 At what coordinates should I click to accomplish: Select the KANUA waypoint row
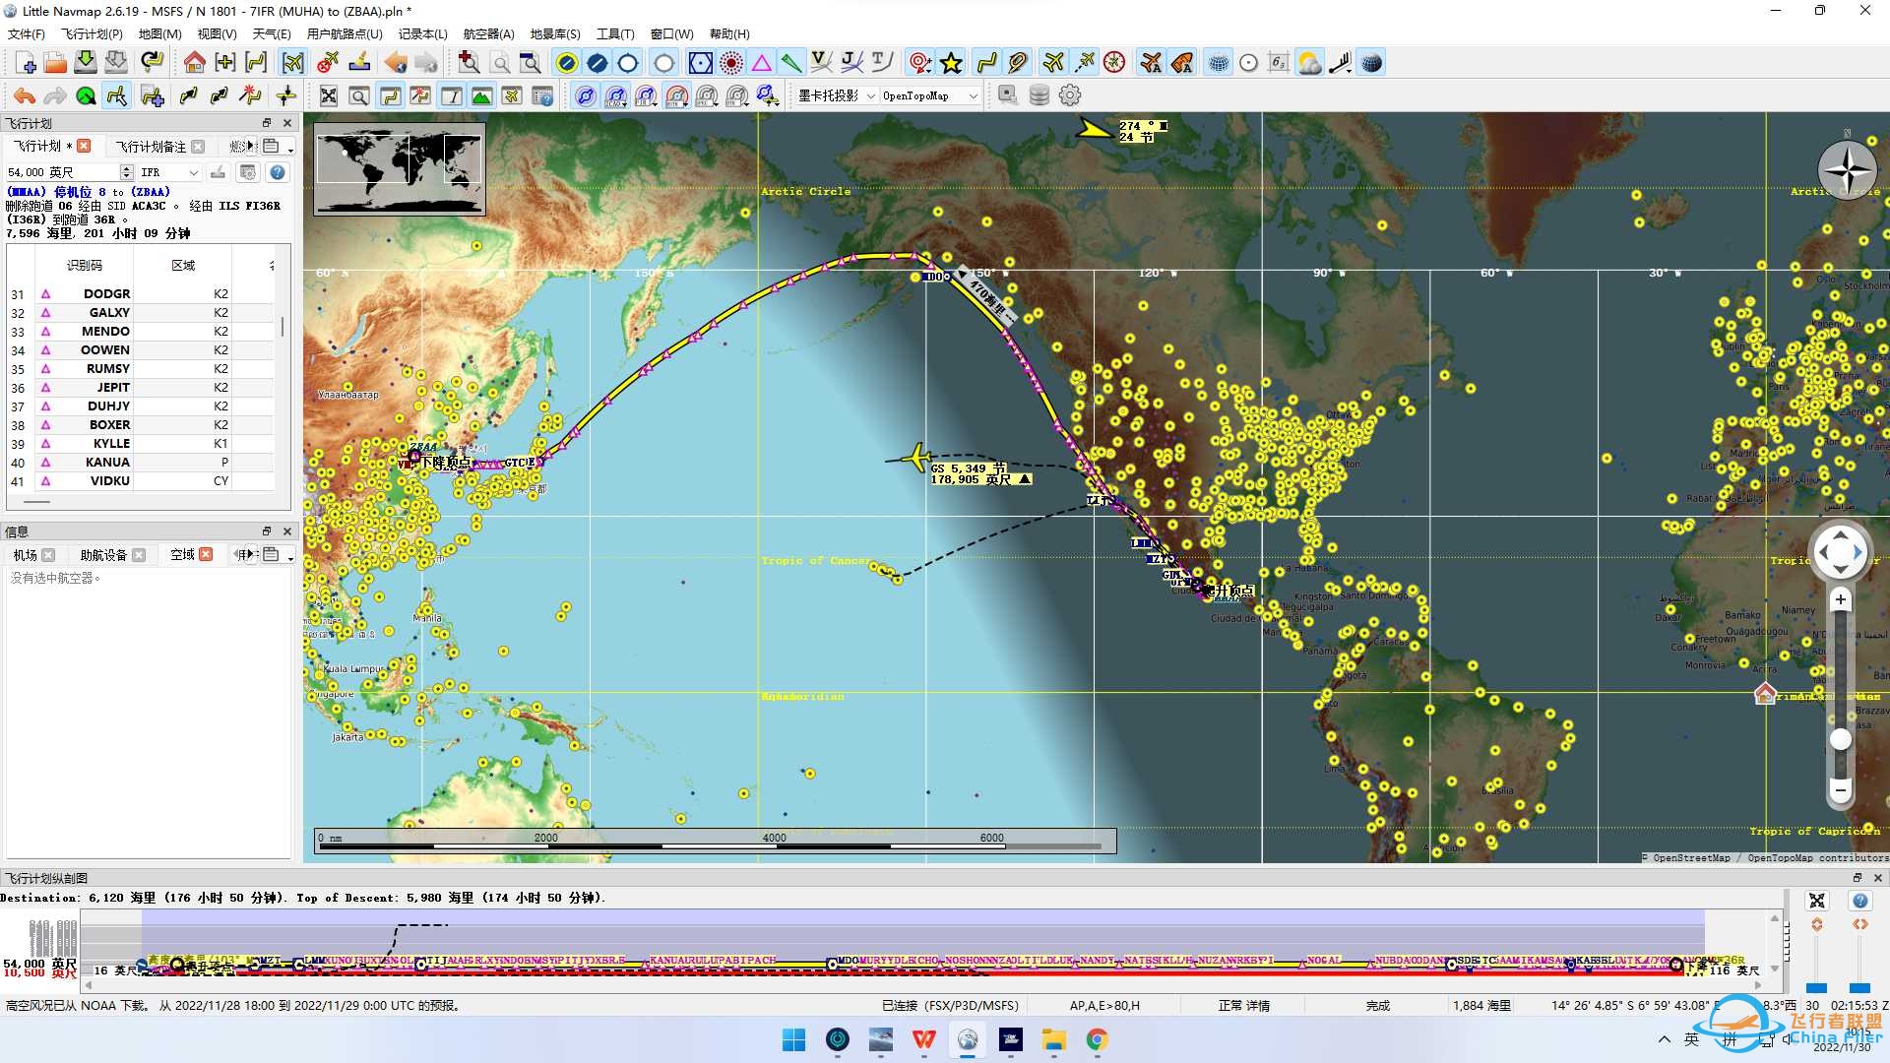[107, 463]
